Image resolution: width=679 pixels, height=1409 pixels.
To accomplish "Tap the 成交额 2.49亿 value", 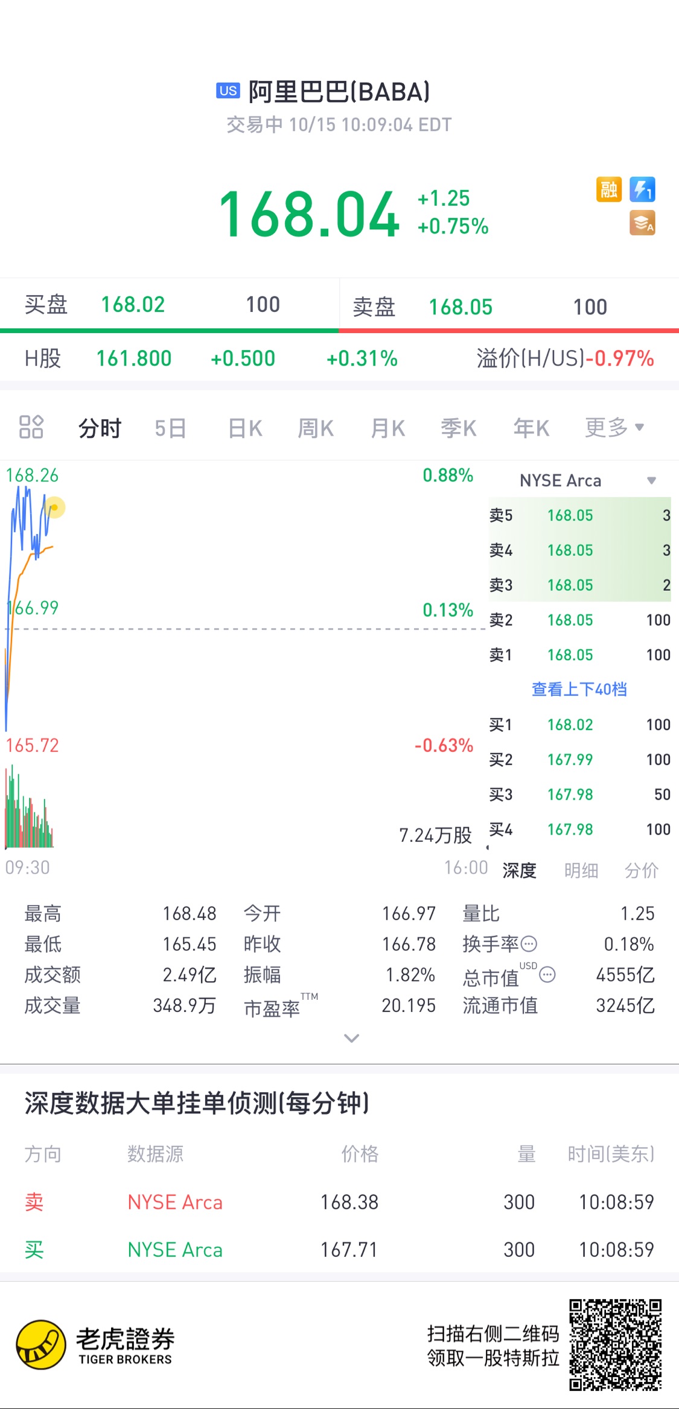I will (x=190, y=975).
